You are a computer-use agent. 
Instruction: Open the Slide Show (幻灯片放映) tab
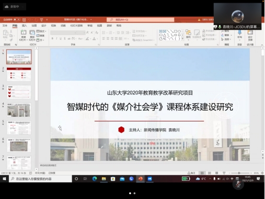click(x=76, y=26)
